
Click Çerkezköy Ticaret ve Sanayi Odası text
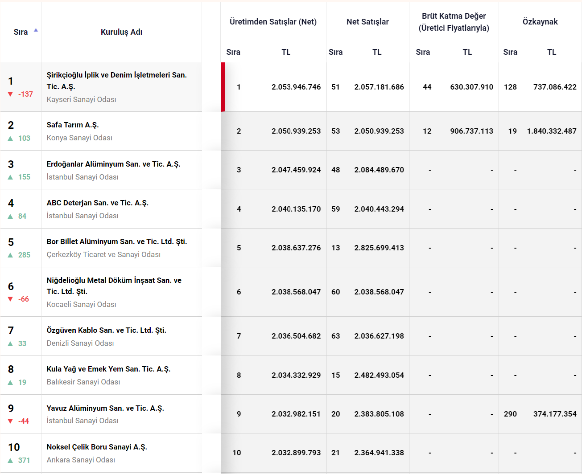coord(103,254)
